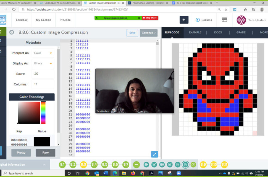
Task: Open the EXAMPLE tab
Action: click(x=195, y=32)
